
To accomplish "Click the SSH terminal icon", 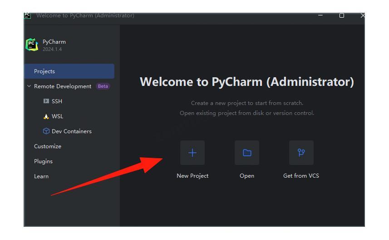I will point(46,101).
